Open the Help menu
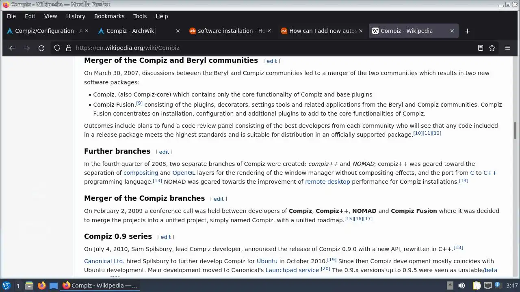 coord(162,16)
